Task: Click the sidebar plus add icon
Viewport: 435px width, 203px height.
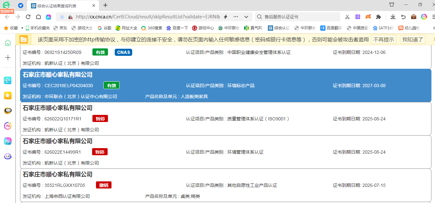Action: 8,58
